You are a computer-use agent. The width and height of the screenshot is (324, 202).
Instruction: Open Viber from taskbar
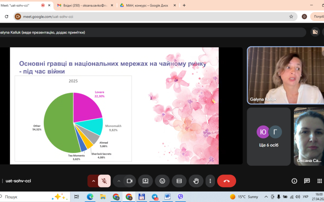tap(180, 197)
